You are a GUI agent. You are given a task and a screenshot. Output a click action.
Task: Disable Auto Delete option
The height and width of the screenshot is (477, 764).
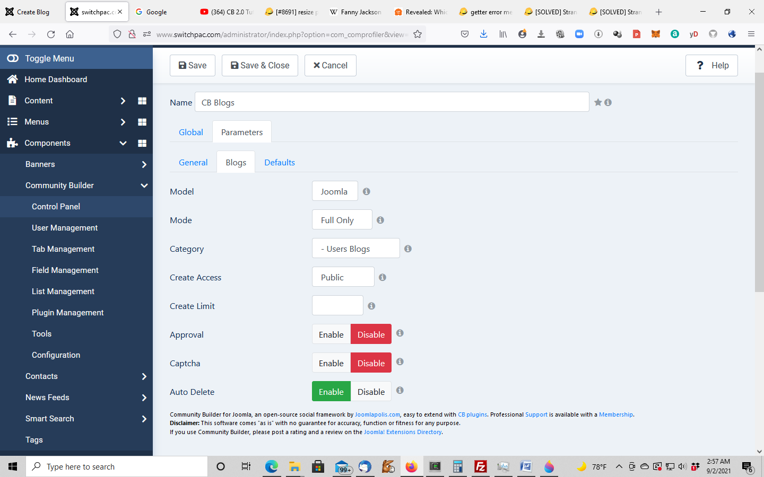click(x=371, y=391)
